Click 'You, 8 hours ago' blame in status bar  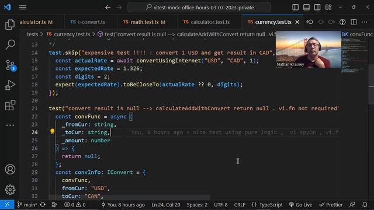123,205
